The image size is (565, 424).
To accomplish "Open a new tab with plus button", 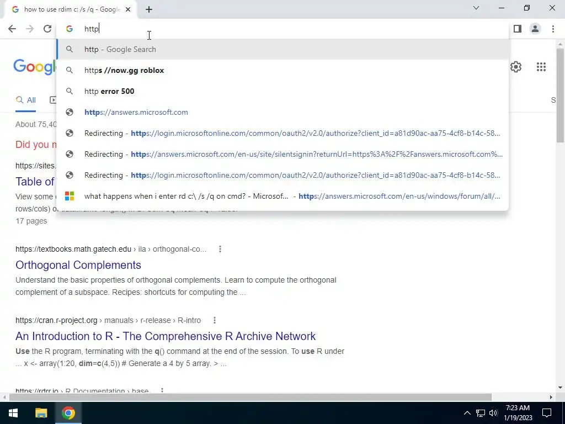I will click(149, 9).
